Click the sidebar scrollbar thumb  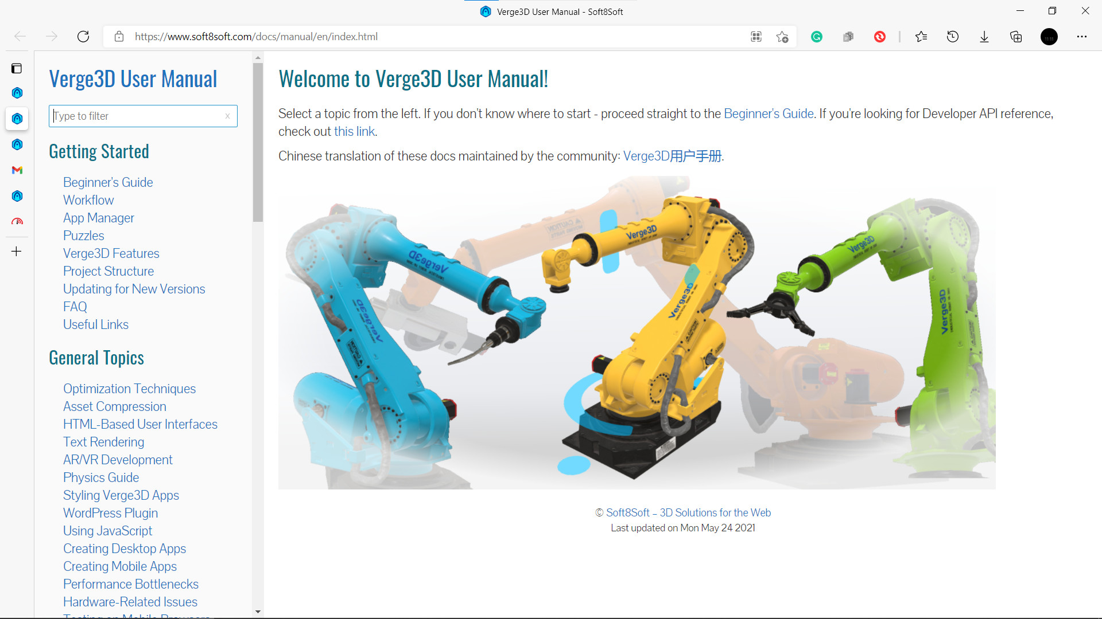tap(258, 142)
